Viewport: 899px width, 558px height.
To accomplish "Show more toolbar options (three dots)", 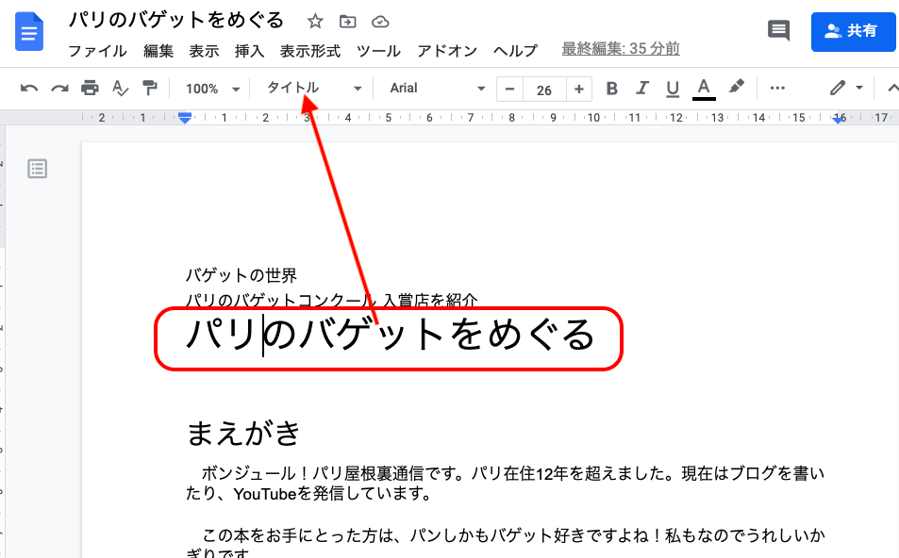I will (777, 88).
